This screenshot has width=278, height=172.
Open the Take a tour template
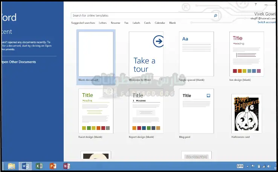click(x=146, y=54)
